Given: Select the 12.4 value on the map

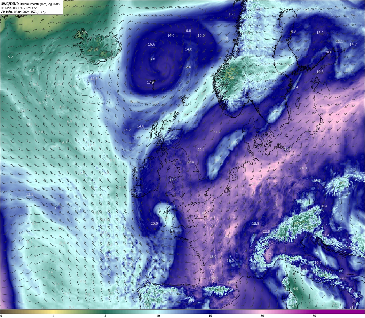Looking at the screenshot, I should (x=295, y=87).
